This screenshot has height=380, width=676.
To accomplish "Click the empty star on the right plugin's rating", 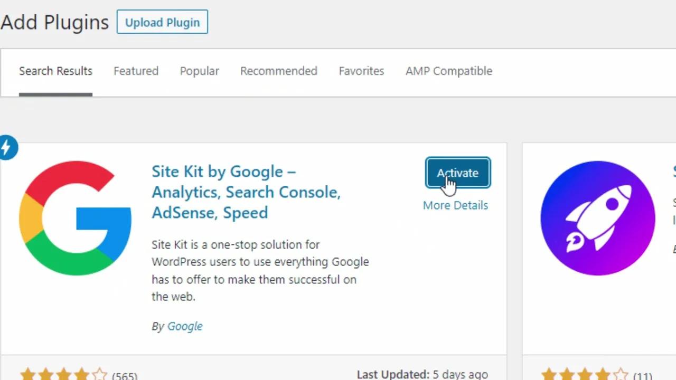I will click(622, 374).
